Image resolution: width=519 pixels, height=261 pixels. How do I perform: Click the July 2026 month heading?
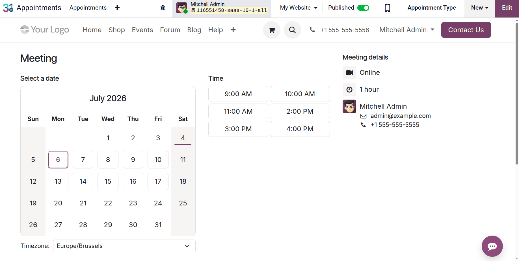click(x=108, y=98)
